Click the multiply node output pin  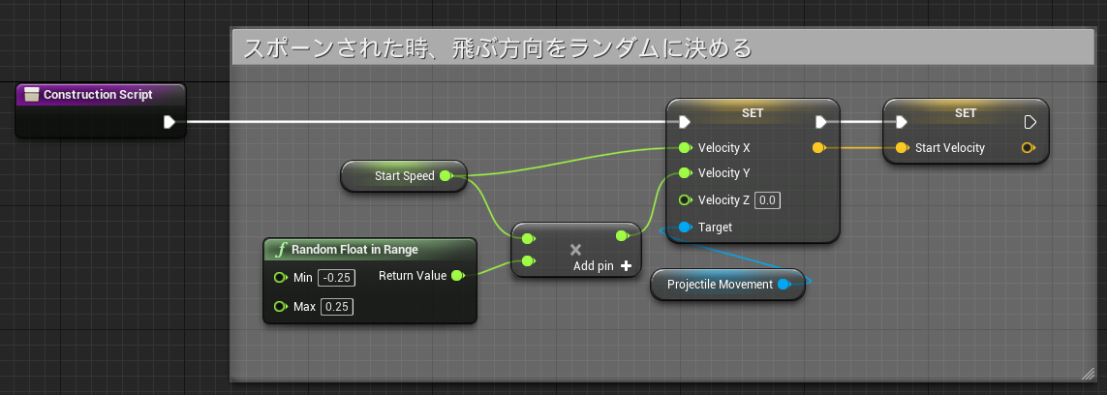pyautogui.click(x=622, y=236)
